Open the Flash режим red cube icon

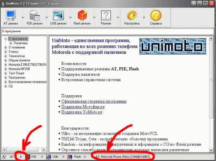click(82, 15)
